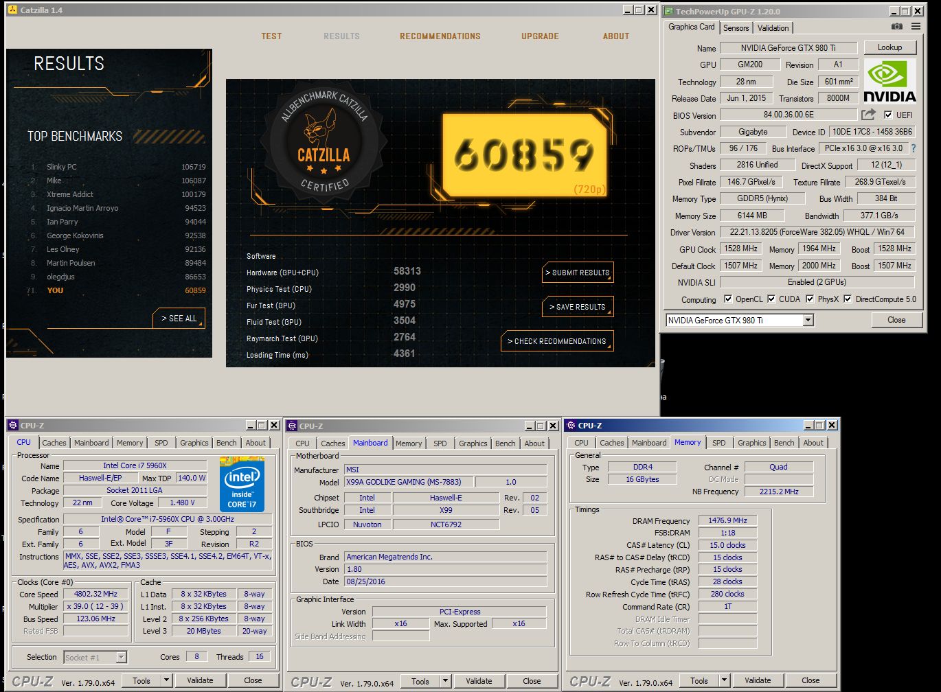
Task: Click the Core Speed value field
Action: coord(95,594)
